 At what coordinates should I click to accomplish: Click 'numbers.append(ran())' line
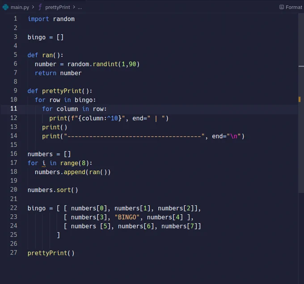coord(73,172)
